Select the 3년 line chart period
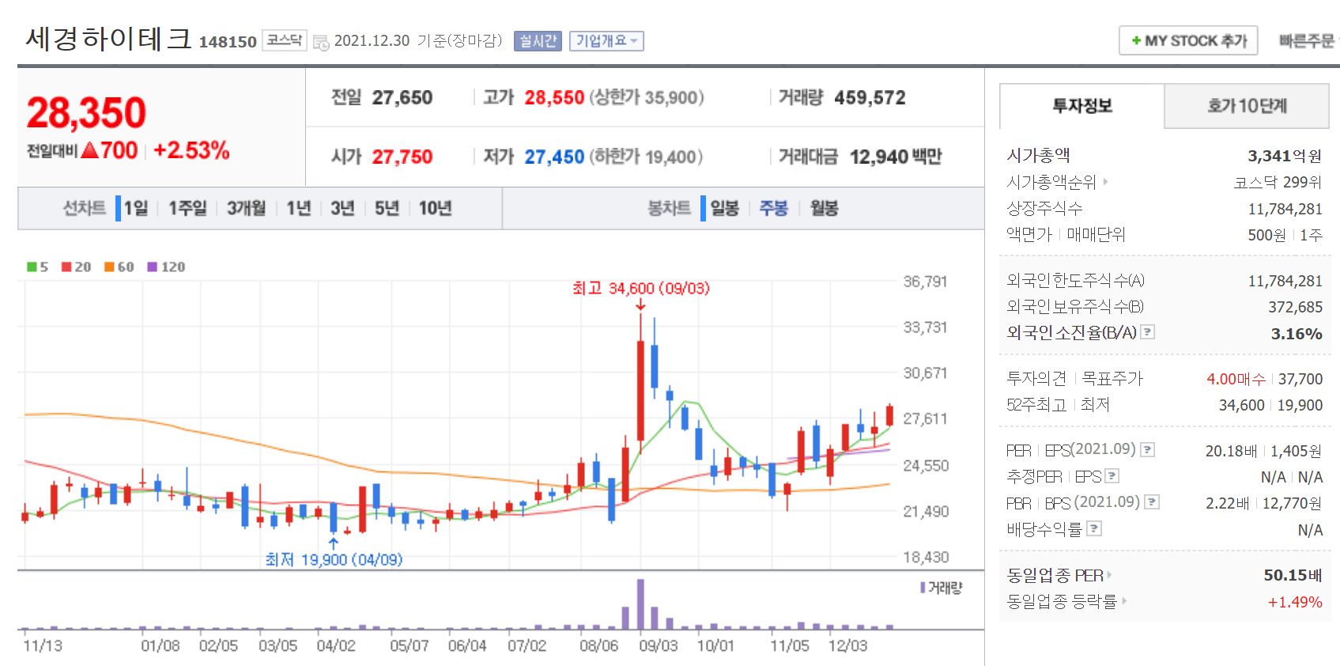The image size is (1340, 666). coord(342,208)
